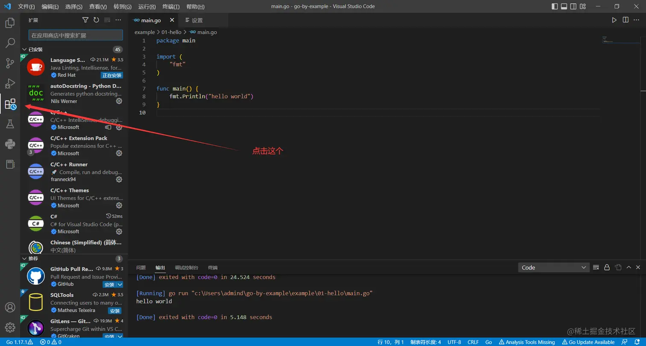Viewport: 646px width, 346px height.
Task: Filter extensions with the funnel icon
Action: [85, 20]
